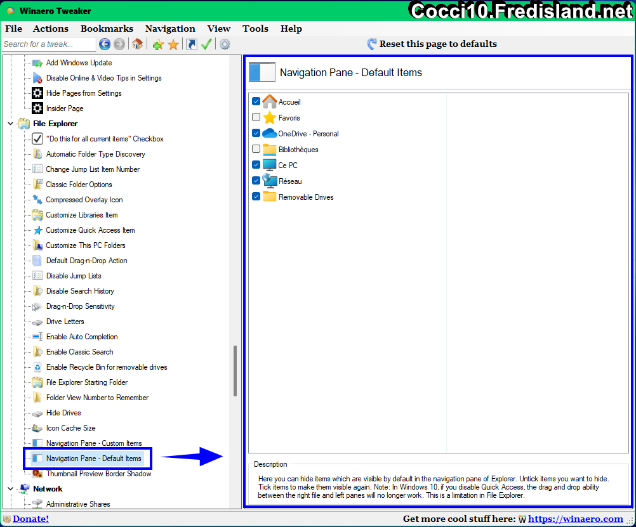The height and width of the screenshot is (527, 636).
Task: Click the Hide Pages from Settings gear icon
Action: point(37,93)
